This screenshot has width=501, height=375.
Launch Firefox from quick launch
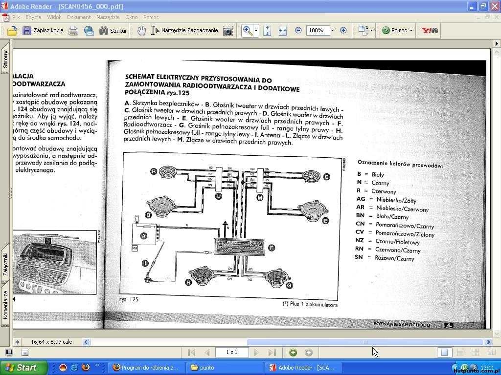click(x=86, y=367)
